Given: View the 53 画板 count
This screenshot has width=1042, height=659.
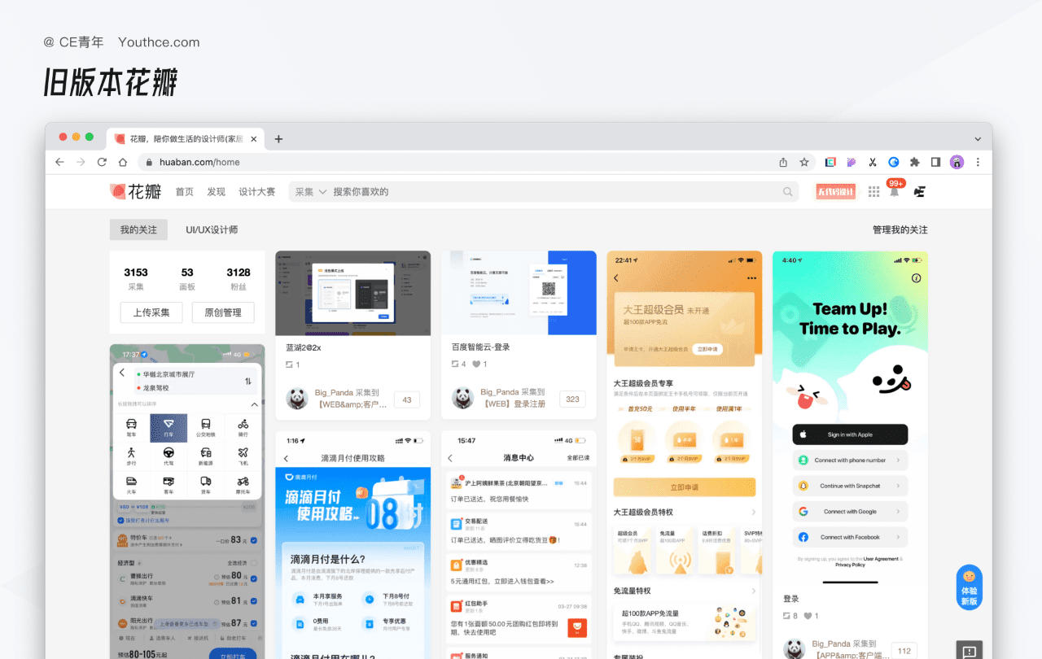Looking at the screenshot, I should click(187, 278).
